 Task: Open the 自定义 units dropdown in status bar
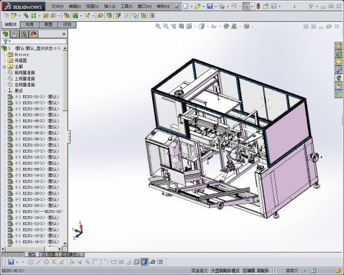[x=305, y=270]
